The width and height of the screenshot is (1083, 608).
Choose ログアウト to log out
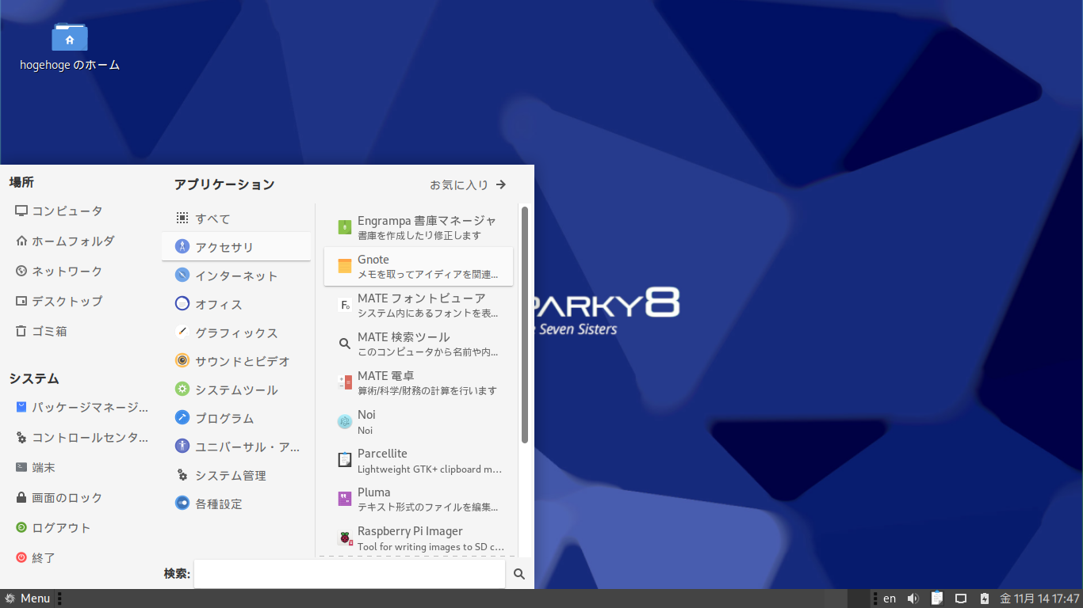pos(79,527)
